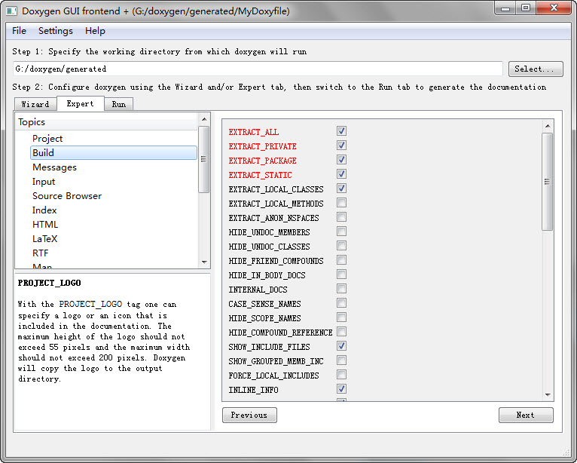Click the Next button
This screenshot has width=577, height=463.
tap(526, 415)
